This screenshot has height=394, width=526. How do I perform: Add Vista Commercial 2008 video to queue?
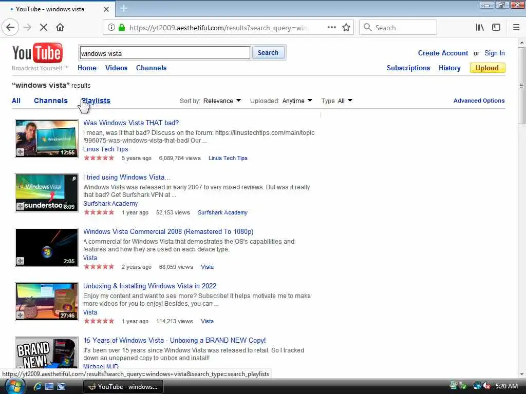pos(21,261)
